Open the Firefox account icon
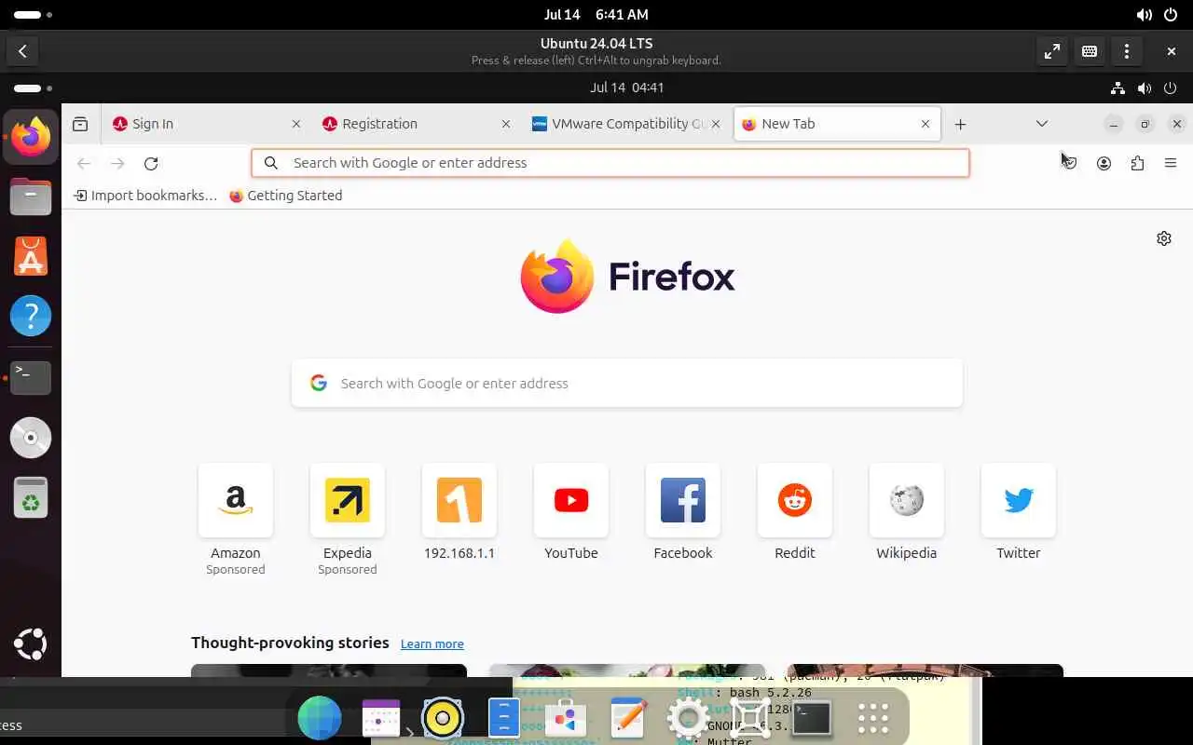Viewport: 1193px width, 745px height. pos(1104,163)
